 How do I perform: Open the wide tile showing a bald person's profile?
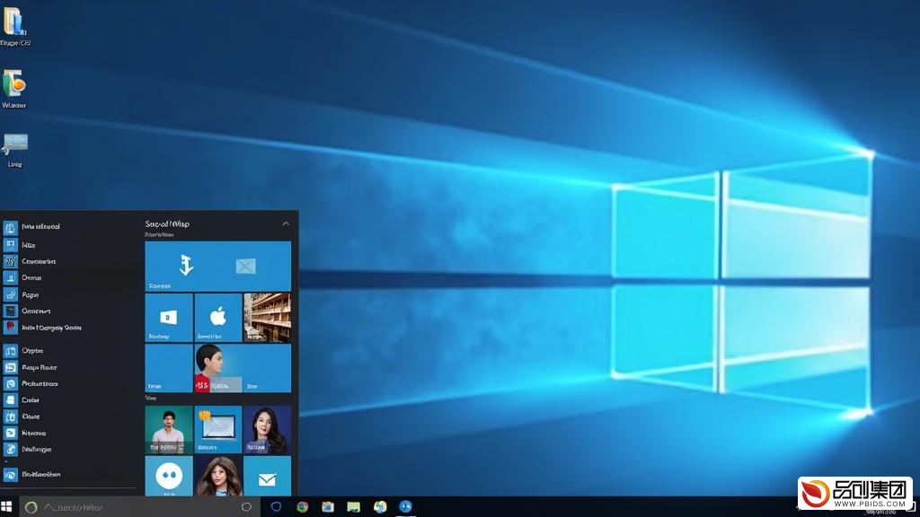(243, 368)
